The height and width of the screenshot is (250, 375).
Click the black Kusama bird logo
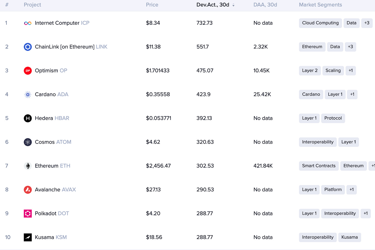click(28, 237)
